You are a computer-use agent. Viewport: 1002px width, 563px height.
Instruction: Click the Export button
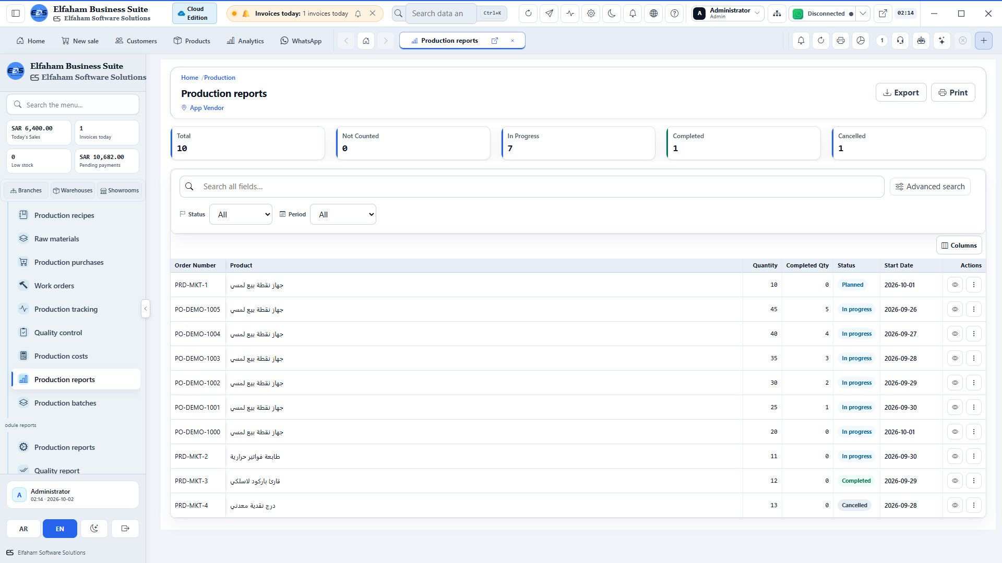(x=901, y=92)
